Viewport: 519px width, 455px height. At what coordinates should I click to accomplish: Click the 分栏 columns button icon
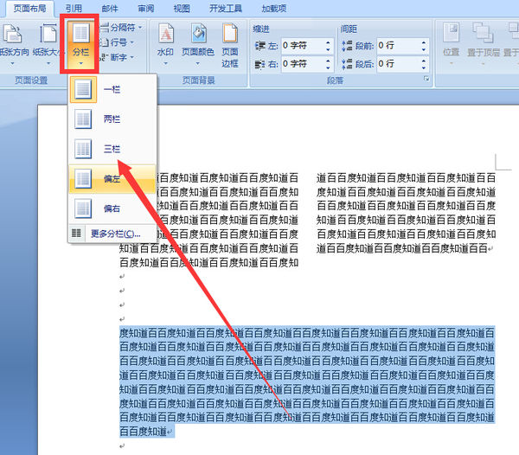(80, 32)
